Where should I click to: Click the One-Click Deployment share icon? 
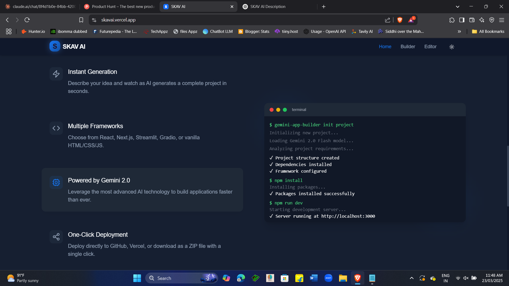tap(56, 237)
